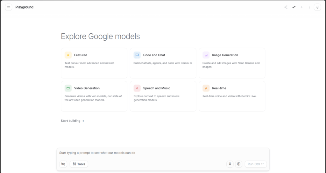Click text 'Real-time voice and video with Gemini Live.'
Screen dimensions: 326x173
(230, 96)
